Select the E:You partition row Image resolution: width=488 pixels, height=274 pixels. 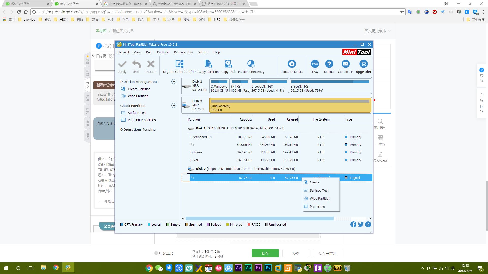coord(277,160)
